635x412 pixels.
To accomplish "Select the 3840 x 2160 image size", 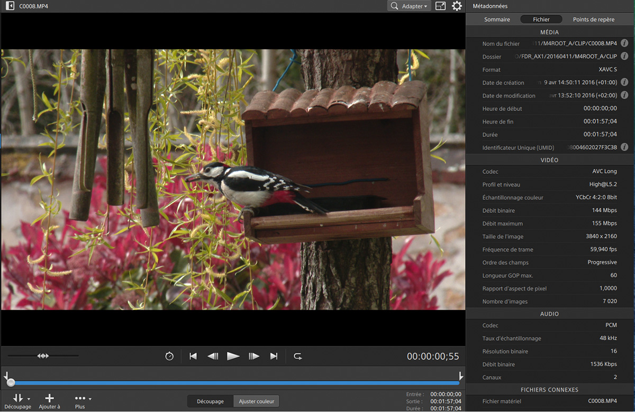I will click(601, 236).
